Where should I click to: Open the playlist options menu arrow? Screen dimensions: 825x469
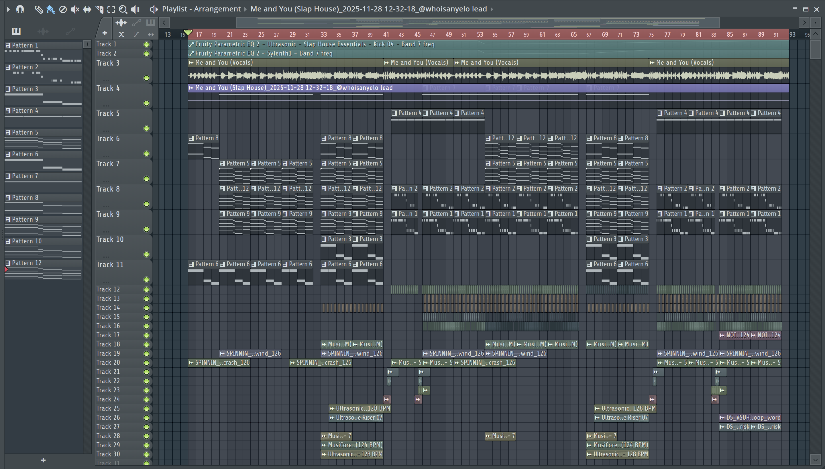pyautogui.click(x=8, y=9)
